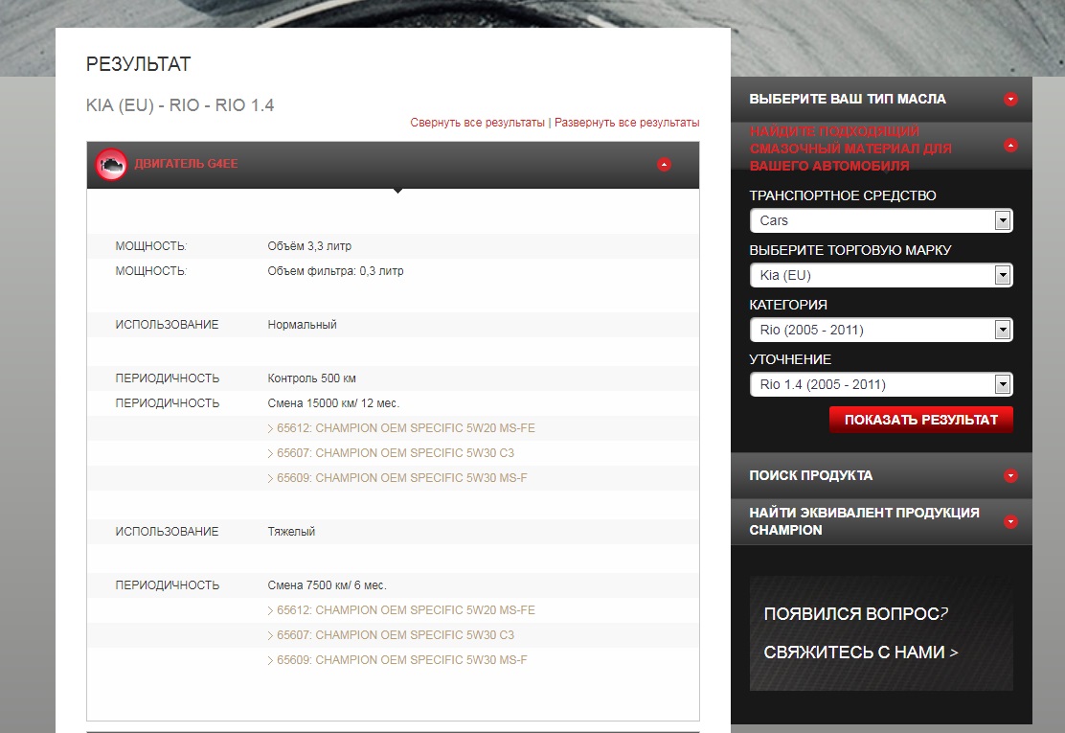Viewport: 1065px width, 733px height.
Task: Expand ПОИСК ПРОДУКТА arrow icon
Action: (x=1010, y=475)
